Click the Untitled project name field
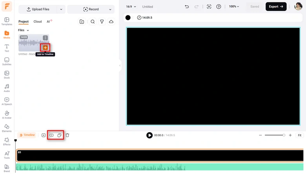Image resolution: width=306 pixels, height=174 pixels. click(x=148, y=7)
